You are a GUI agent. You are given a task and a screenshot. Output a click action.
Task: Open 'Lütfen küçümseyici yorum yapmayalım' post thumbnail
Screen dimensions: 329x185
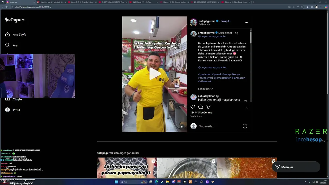point(127,168)
